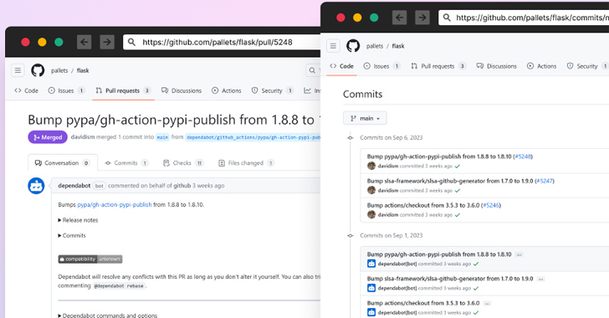Open hamburger menu in the left GitHub window
The height and width of the screenshot is (318, 609).
[18, 70]
